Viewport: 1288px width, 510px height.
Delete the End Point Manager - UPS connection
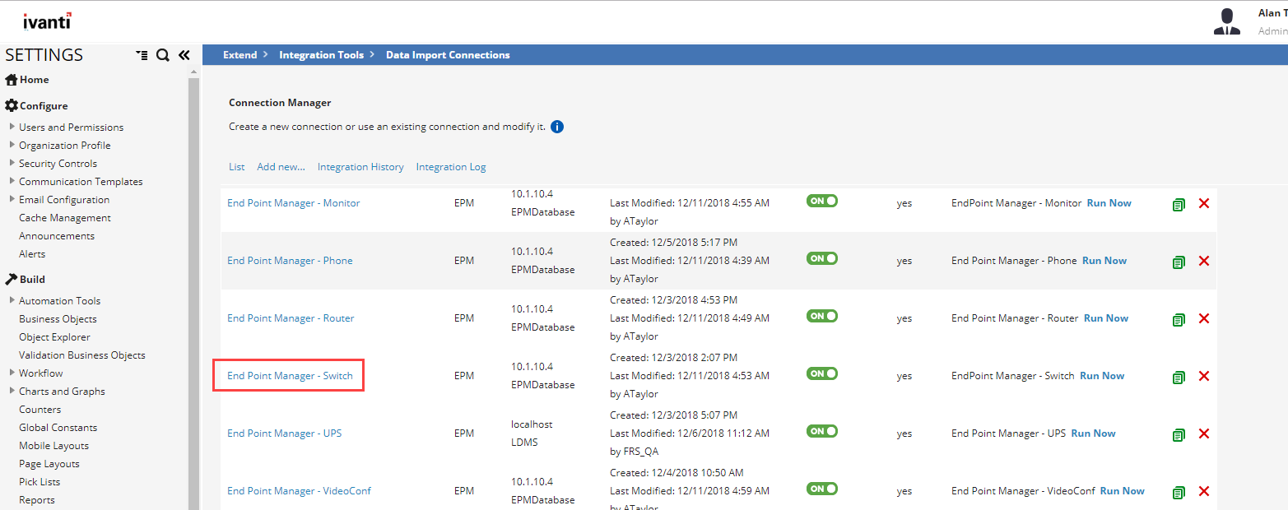coord(1203,433)
